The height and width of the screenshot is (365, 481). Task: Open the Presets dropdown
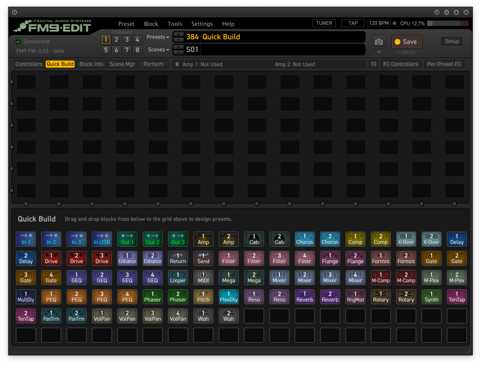(158, 37)
